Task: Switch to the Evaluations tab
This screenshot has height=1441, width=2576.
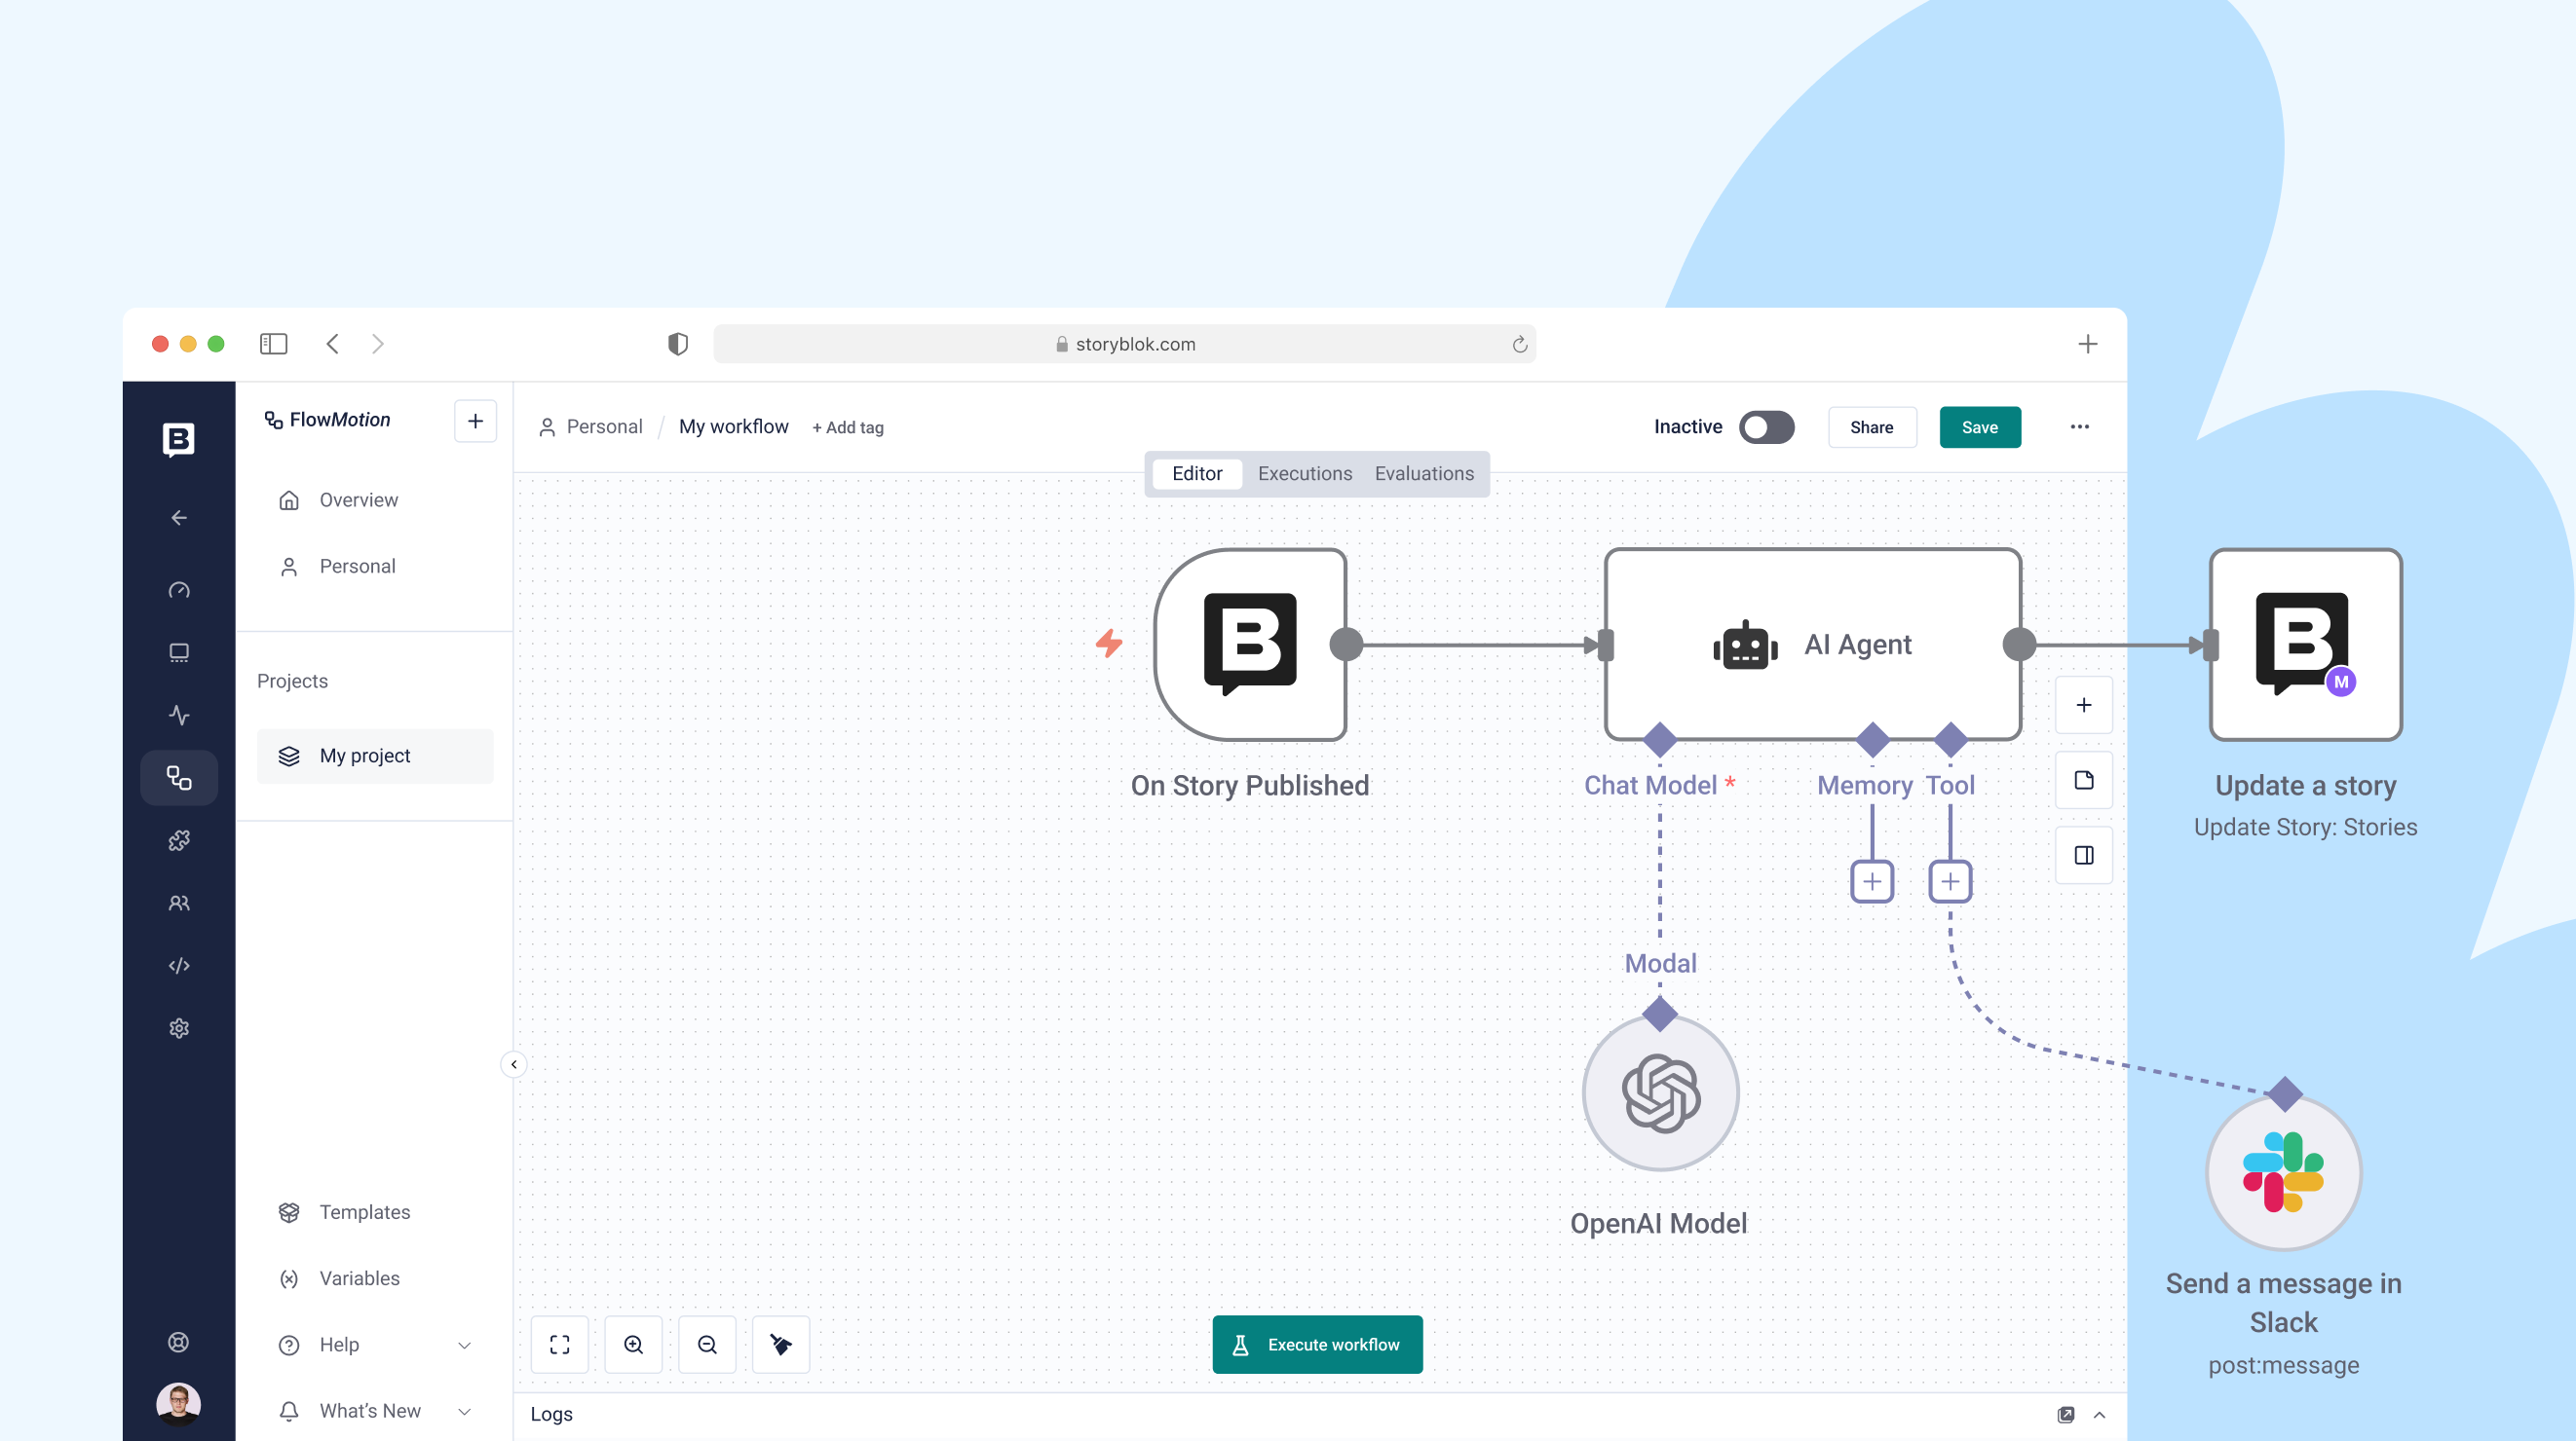Action: tap(1423, 473)
